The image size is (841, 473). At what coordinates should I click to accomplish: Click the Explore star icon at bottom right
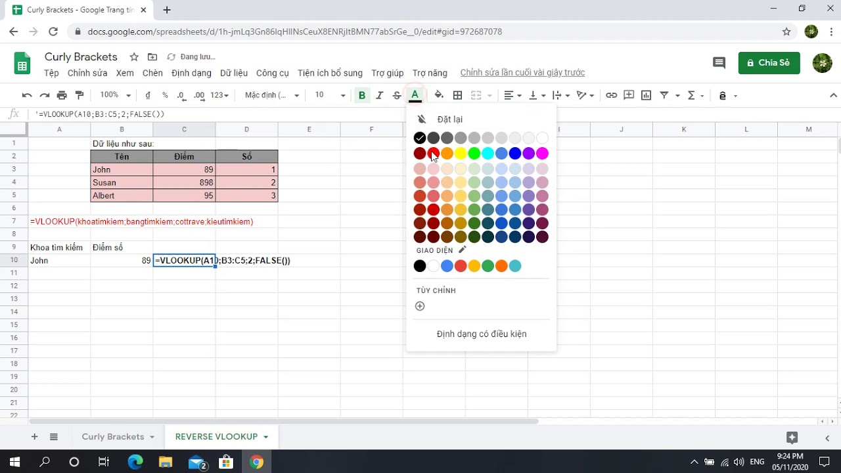tap(792, 437)
